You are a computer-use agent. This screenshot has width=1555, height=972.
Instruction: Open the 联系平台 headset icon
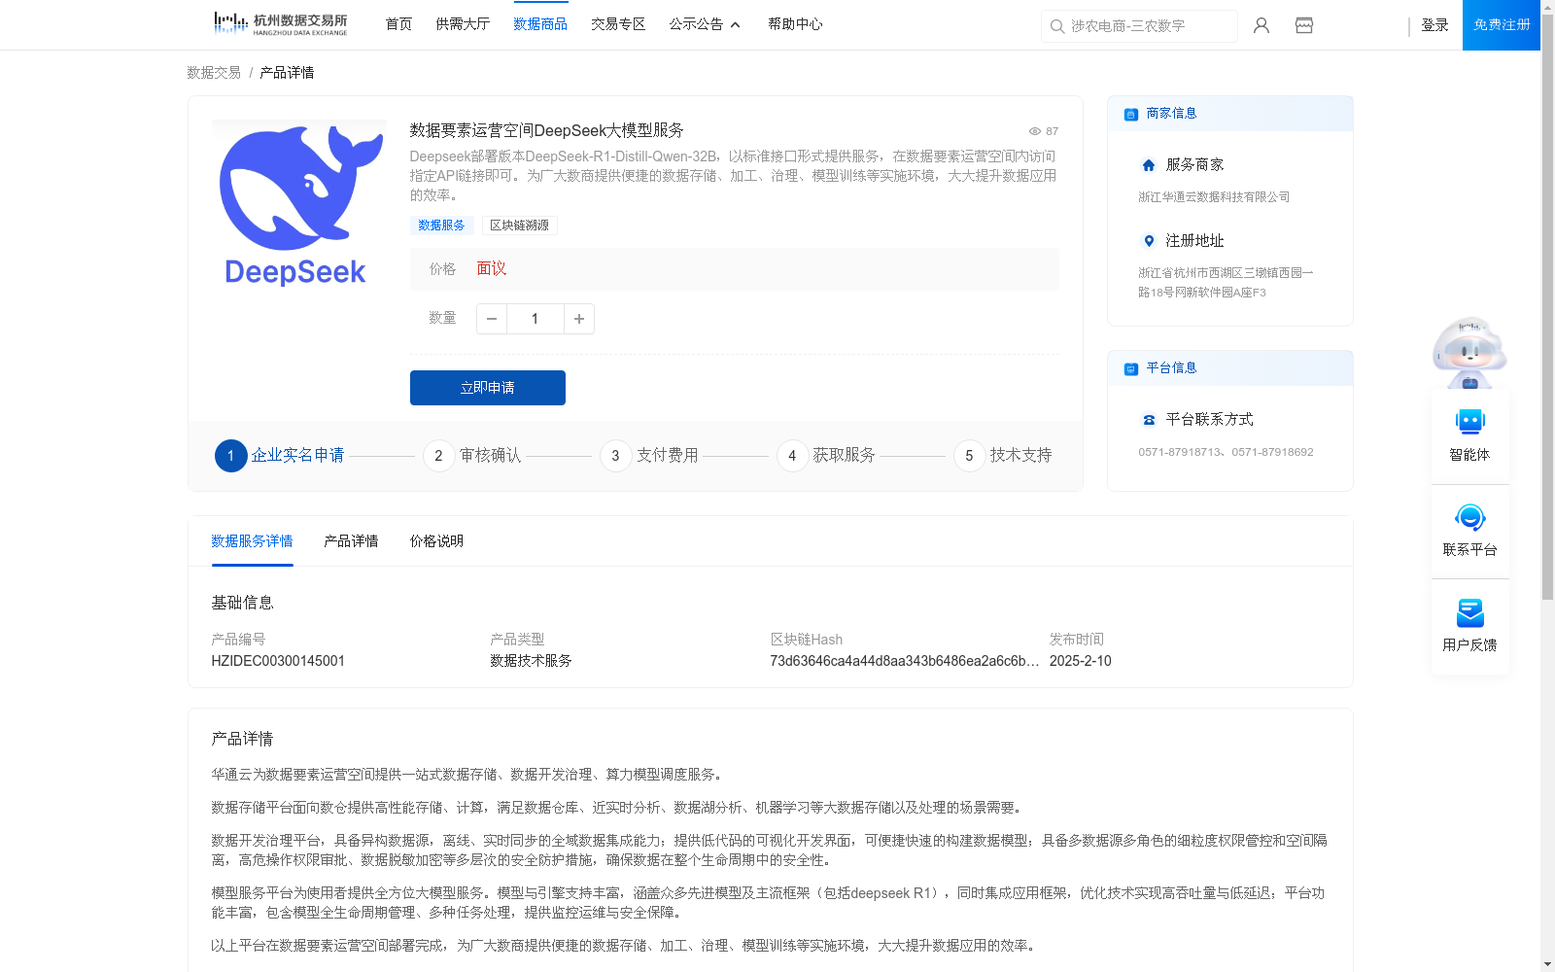click(1470, 517)
